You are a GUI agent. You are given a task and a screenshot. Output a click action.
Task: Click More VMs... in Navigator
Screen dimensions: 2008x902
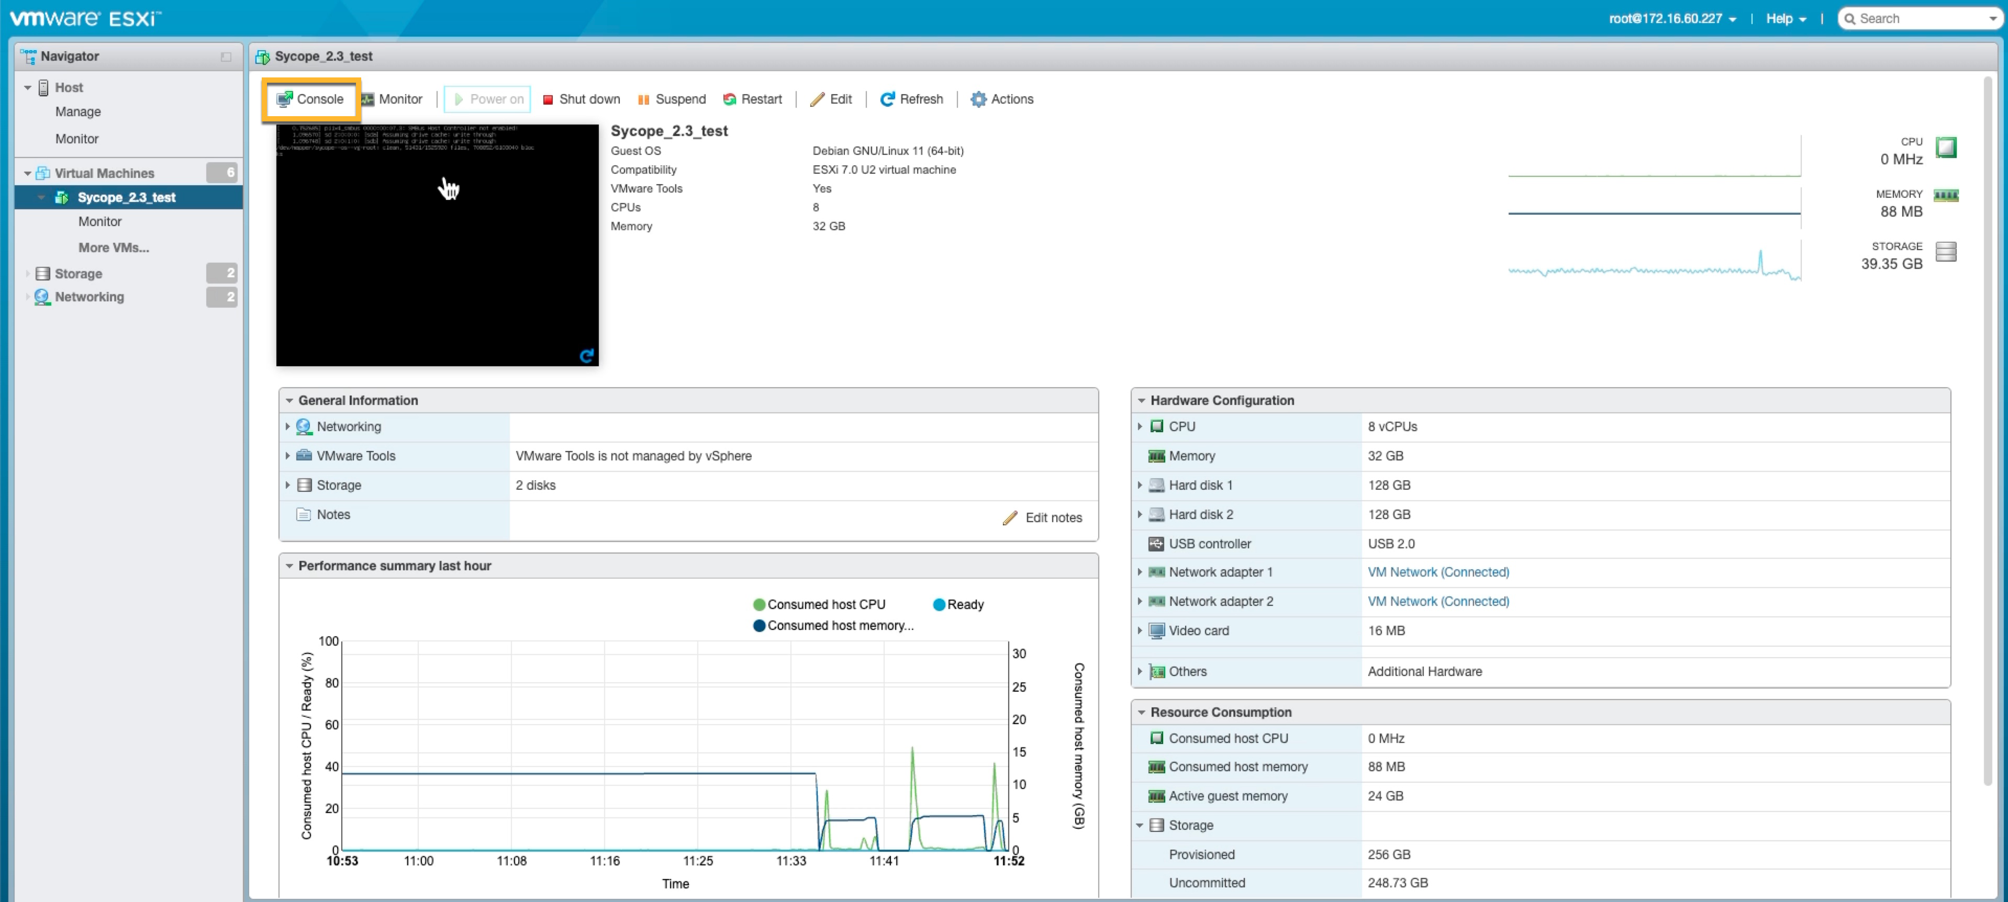point(114,247)
